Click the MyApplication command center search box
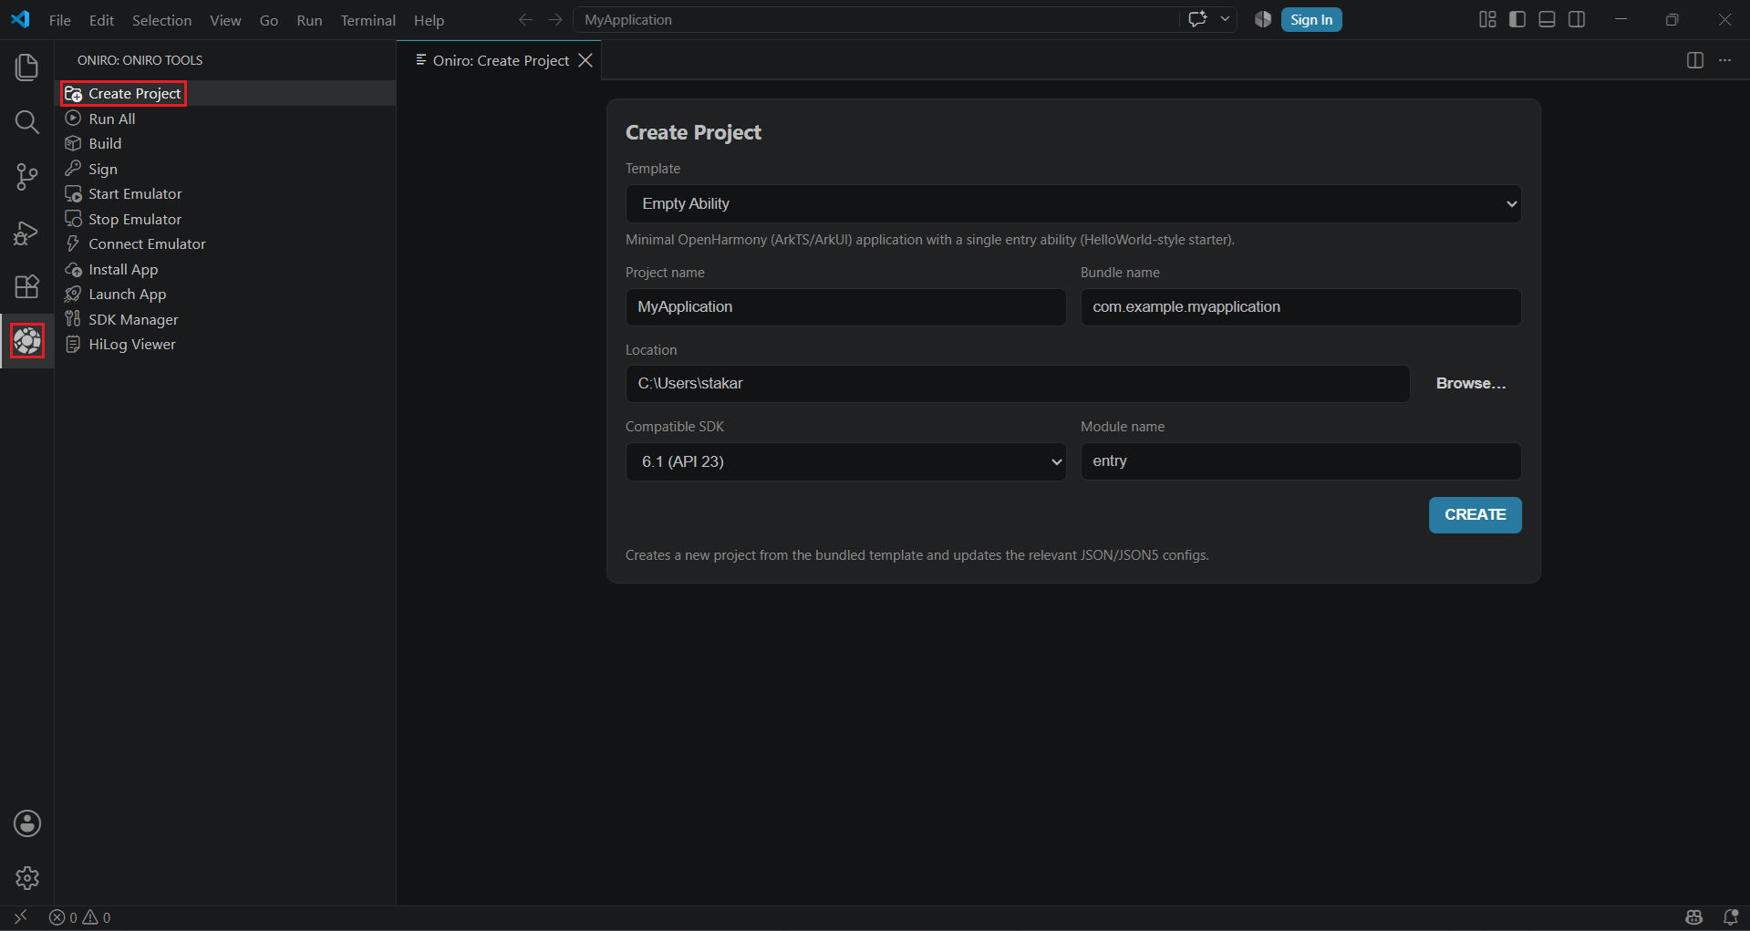 coord(875,19)
